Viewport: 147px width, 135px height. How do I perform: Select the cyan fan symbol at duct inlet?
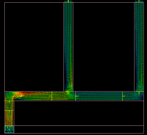9,129
